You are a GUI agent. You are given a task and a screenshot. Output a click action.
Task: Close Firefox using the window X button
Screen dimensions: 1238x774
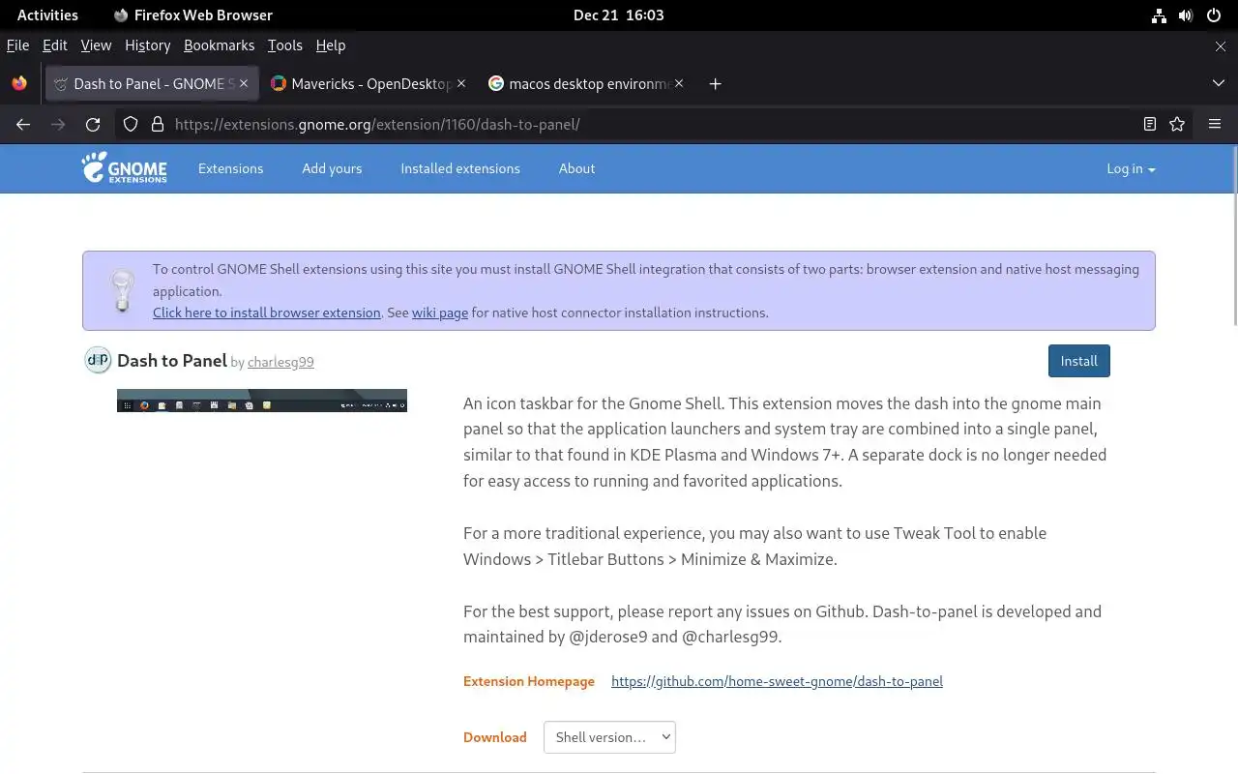pos(1221,45)
